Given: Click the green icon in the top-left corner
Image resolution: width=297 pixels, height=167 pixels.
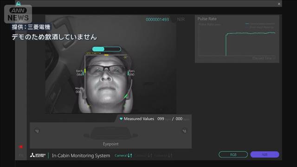Looking at the screenshot, I should coord(18,3).
